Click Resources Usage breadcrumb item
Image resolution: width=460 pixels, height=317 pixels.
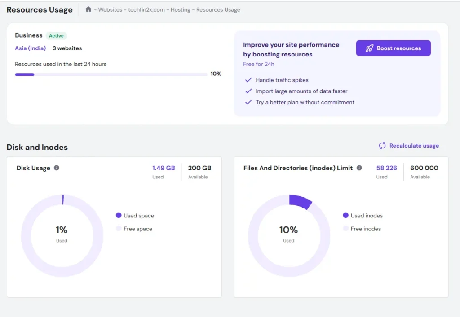tap(218, 10)
